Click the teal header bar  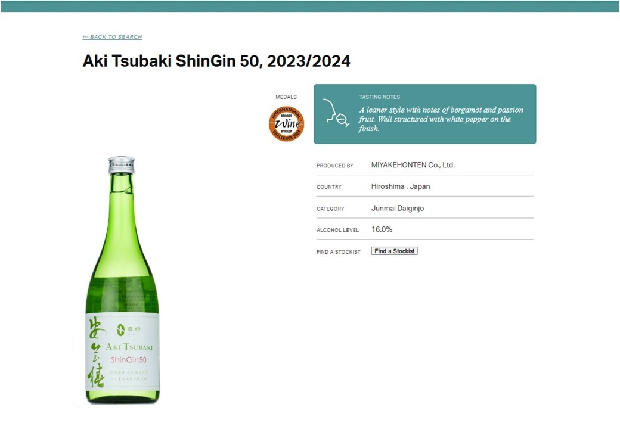pos(310,7)
